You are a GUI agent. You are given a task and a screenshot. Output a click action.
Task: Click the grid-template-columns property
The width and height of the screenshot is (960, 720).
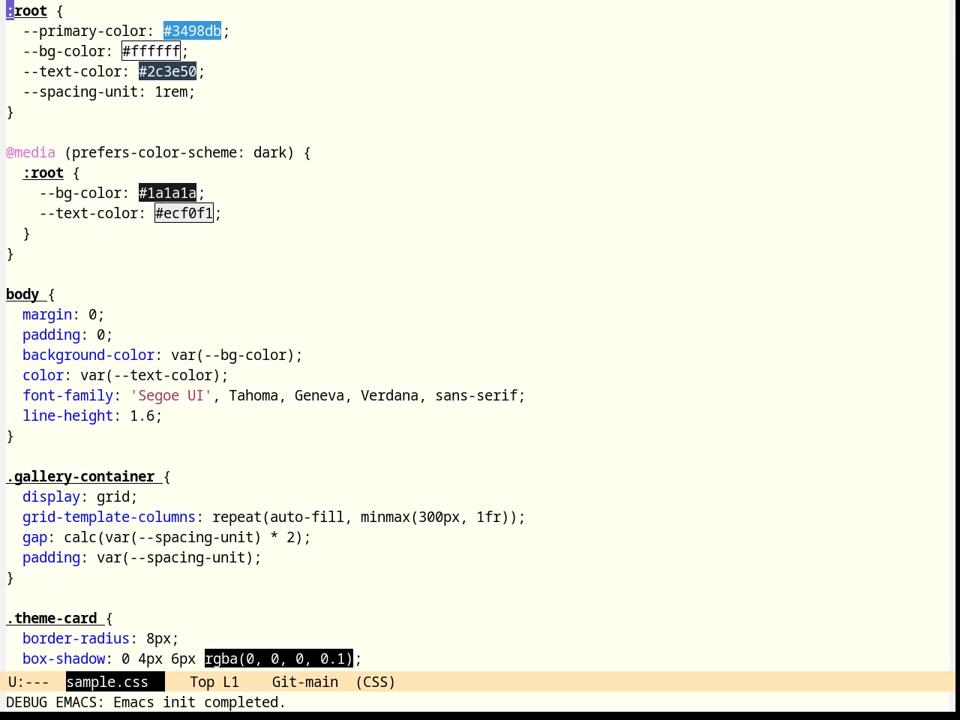(x=109, y=517)
